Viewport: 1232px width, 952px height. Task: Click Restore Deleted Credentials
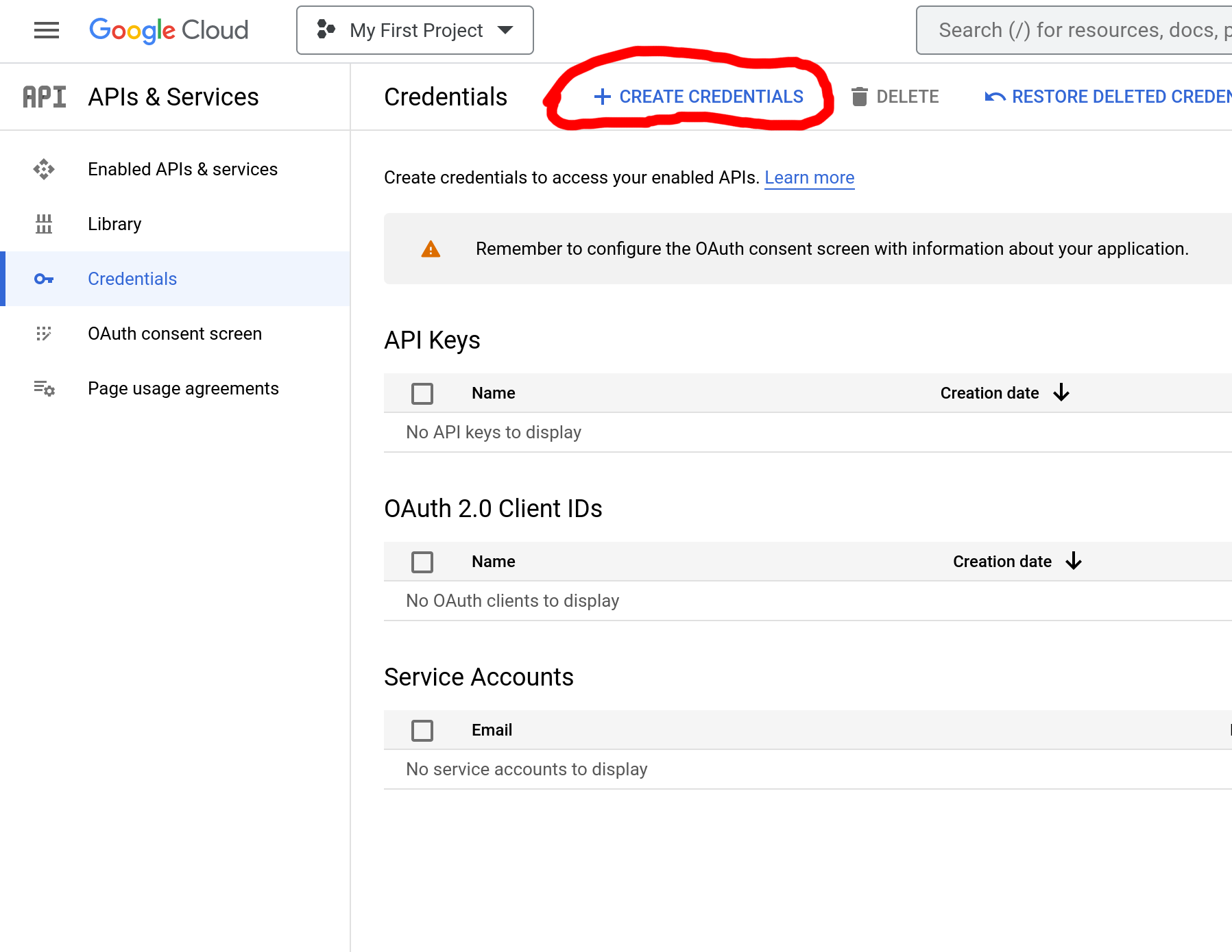pos(1108,97)
